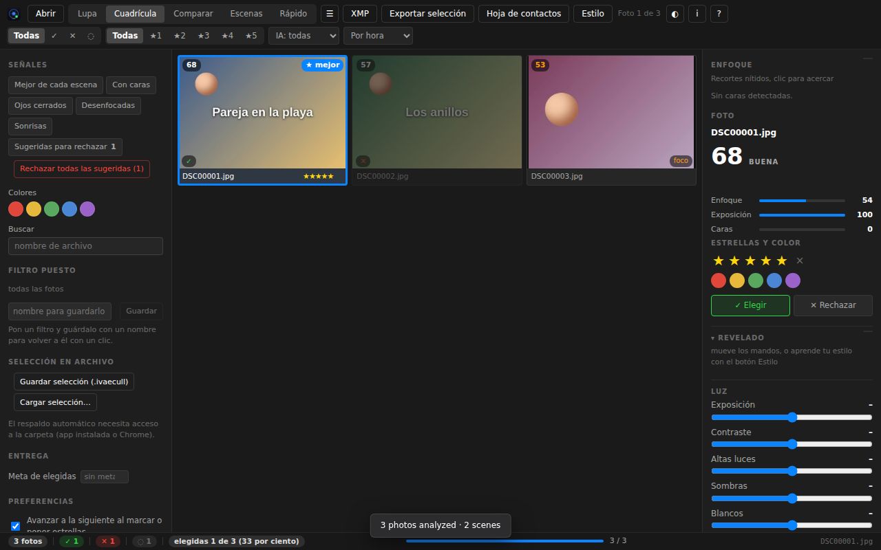Toggle 'Mejor de cada escena' signal filter

pos(56,85)
